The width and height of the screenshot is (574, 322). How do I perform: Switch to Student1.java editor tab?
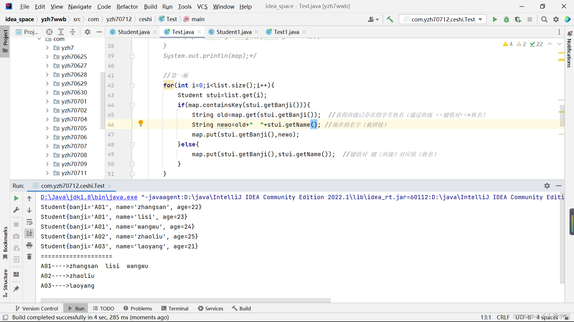tap(234, 32)
